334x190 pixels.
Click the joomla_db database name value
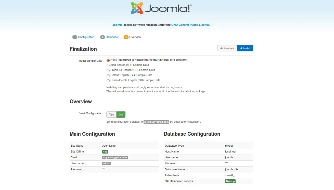(x=231, y=169)
